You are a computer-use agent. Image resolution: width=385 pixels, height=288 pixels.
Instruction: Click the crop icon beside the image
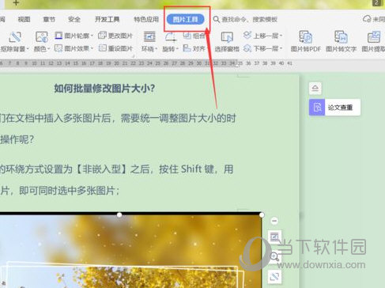[x=274, y=276]
